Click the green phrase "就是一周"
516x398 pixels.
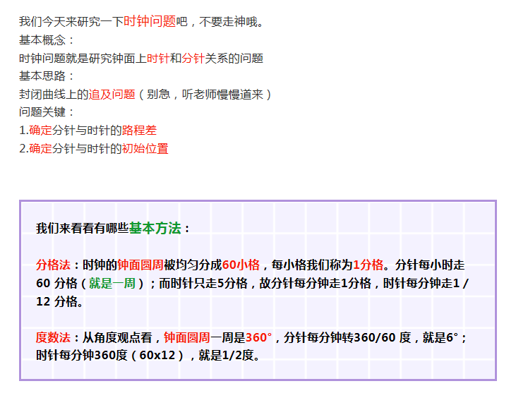click(x=112, y=283)
